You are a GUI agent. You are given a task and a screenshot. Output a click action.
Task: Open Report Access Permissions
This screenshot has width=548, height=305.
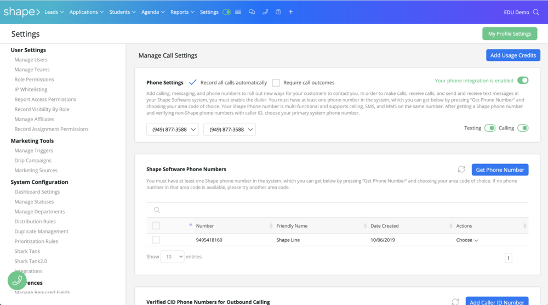point(45,99)
